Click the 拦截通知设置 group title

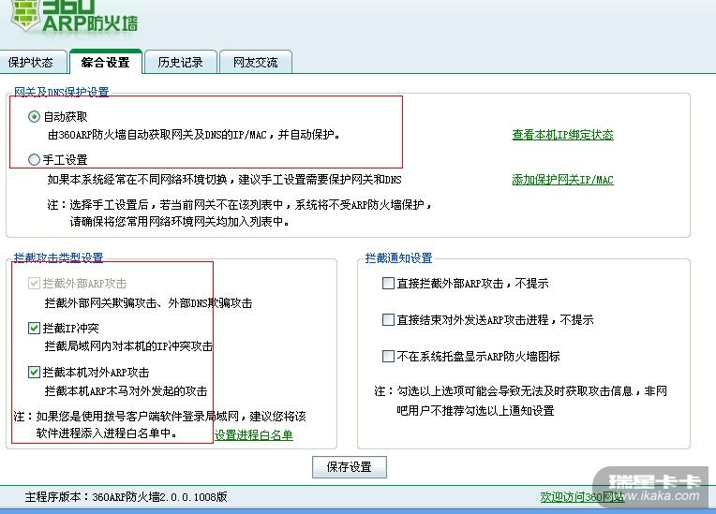tap(398, 258)
